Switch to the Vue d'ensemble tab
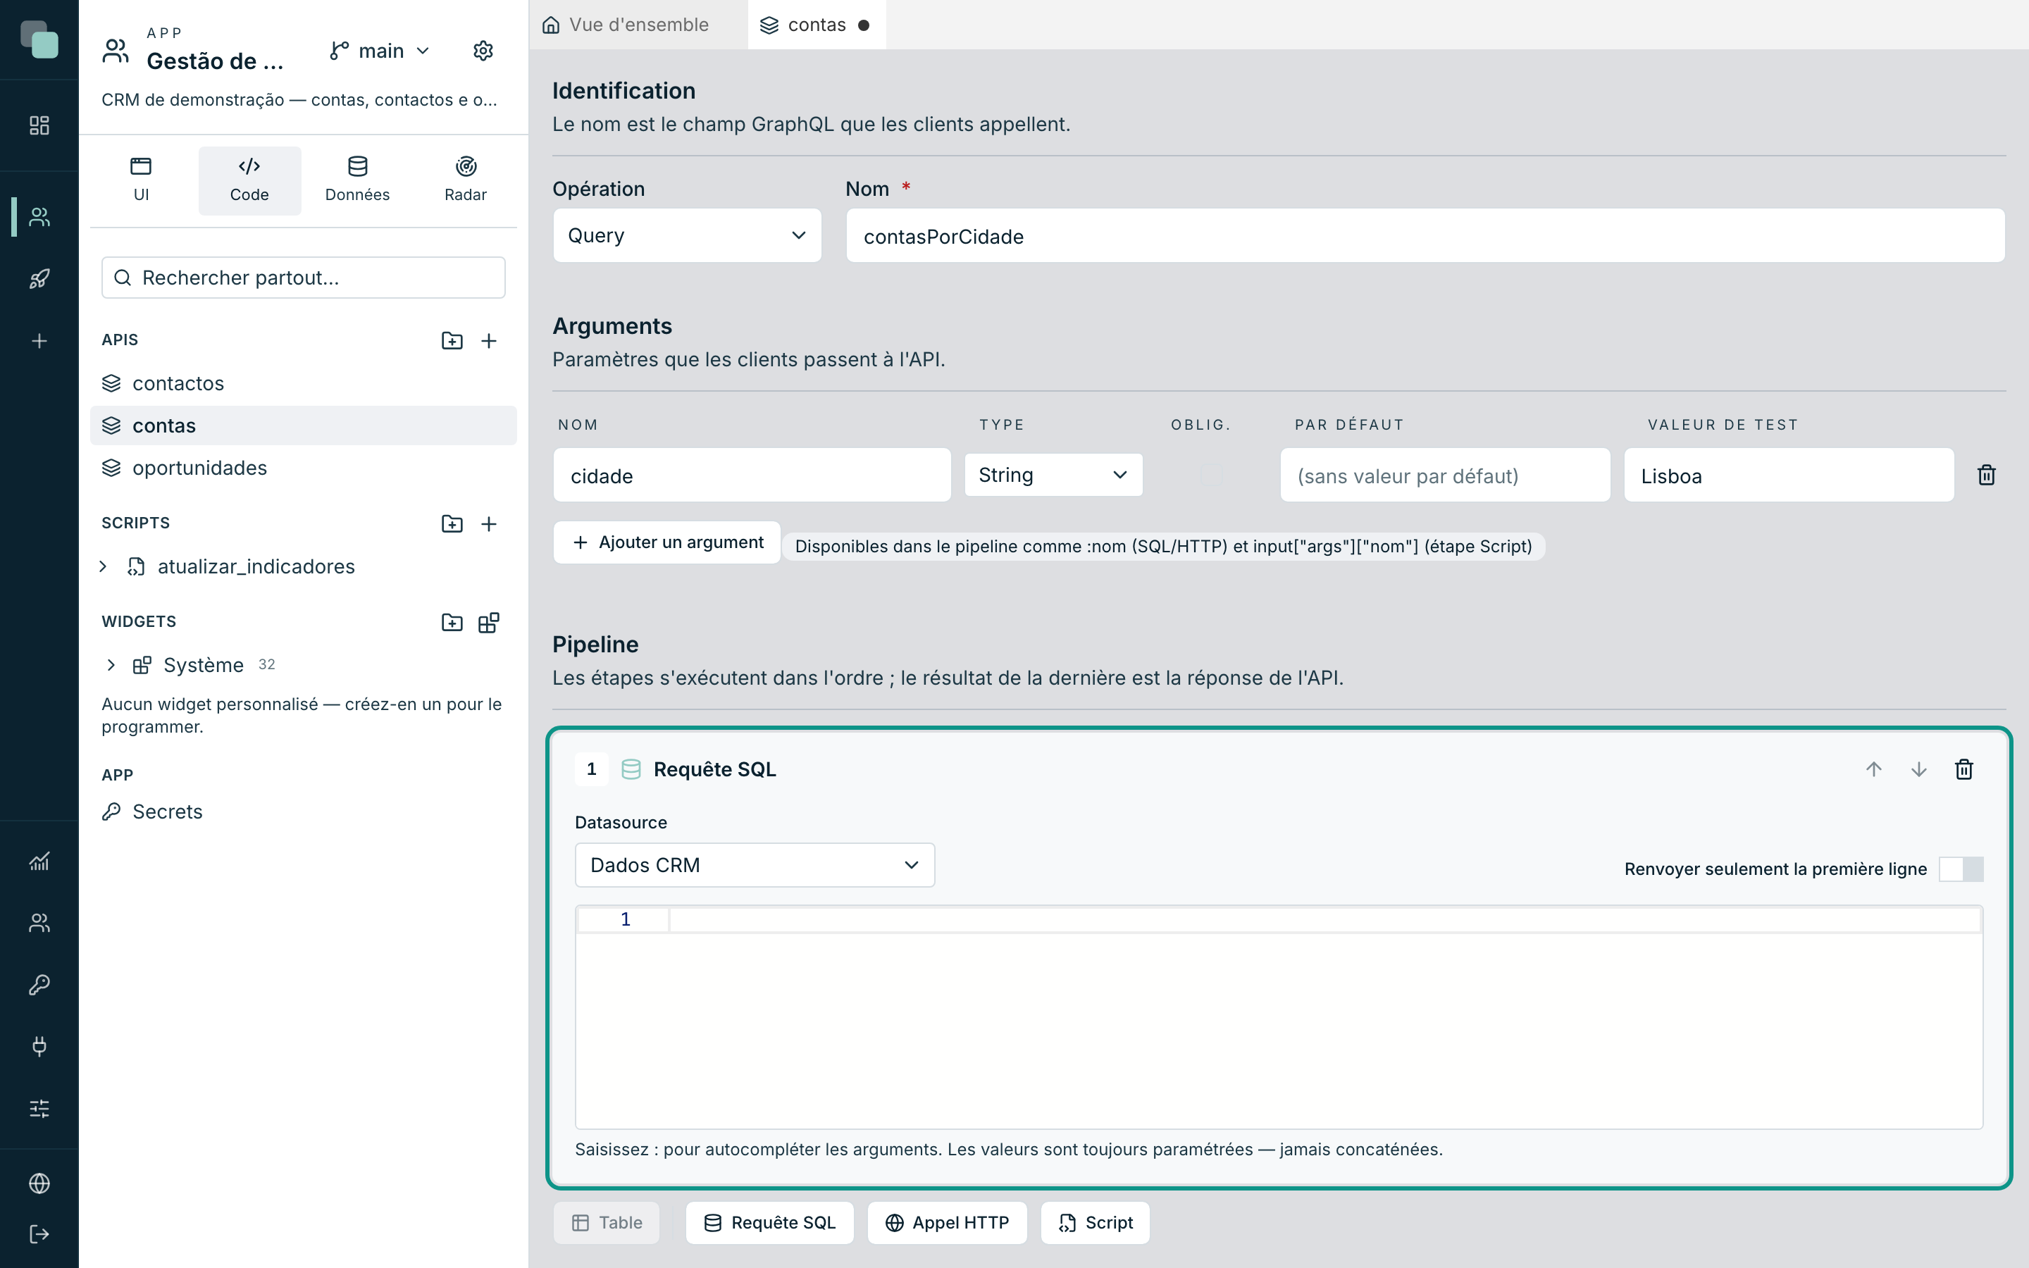The height and width of the screenshot is (1268, 2029). (x=638, y=25)
